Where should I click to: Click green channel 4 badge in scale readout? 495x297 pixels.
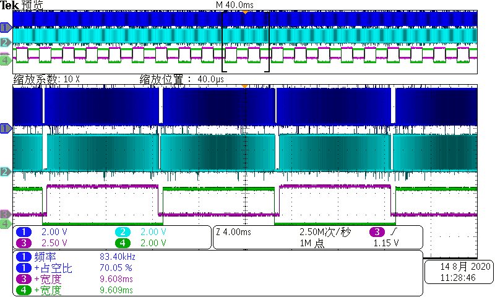pyautogui.click(x=123, y=243)
